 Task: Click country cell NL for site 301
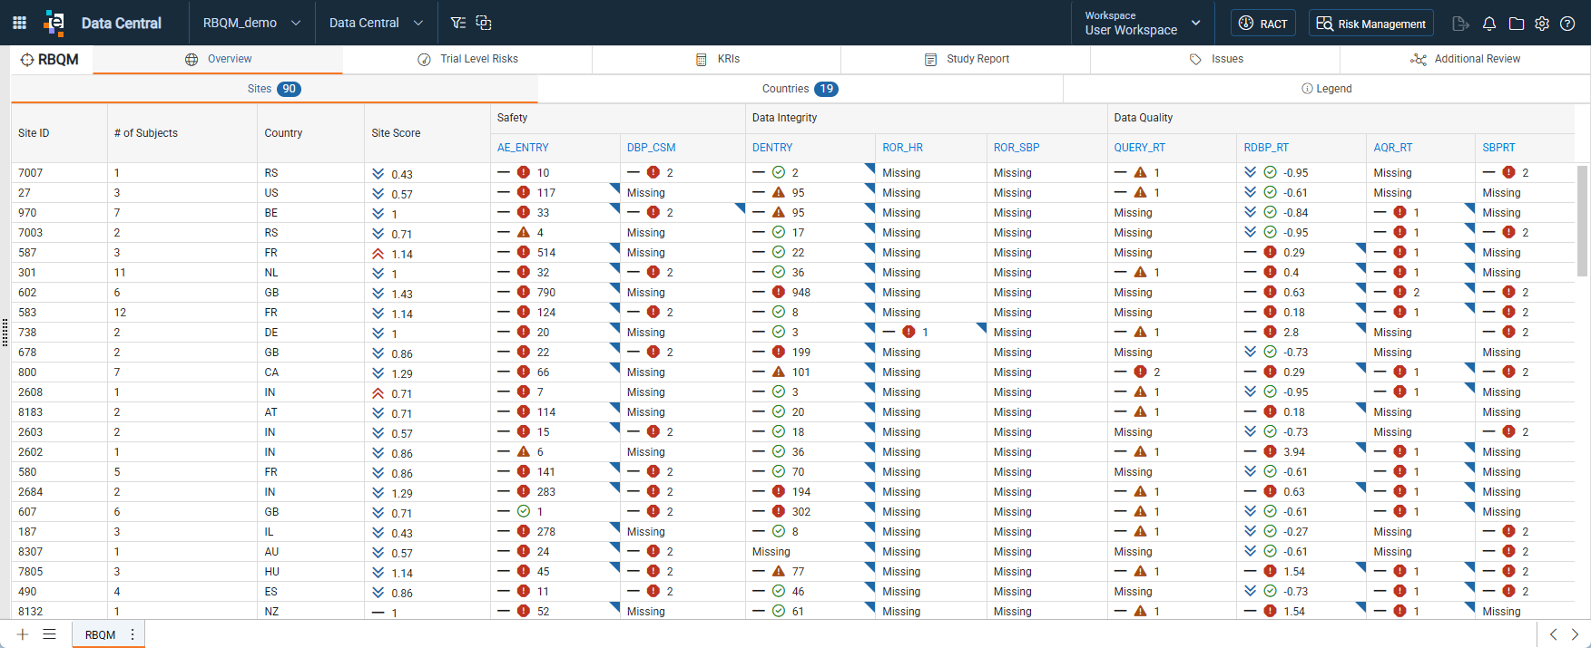click(310, 273)
